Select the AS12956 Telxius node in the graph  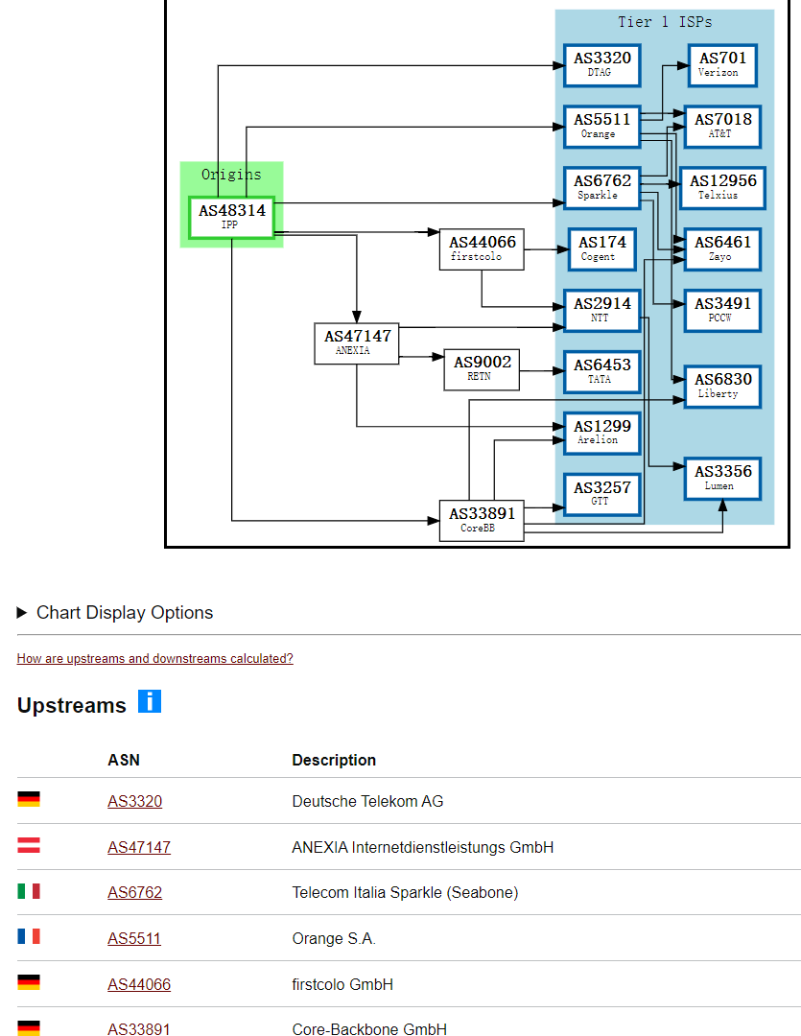(722, 188)
